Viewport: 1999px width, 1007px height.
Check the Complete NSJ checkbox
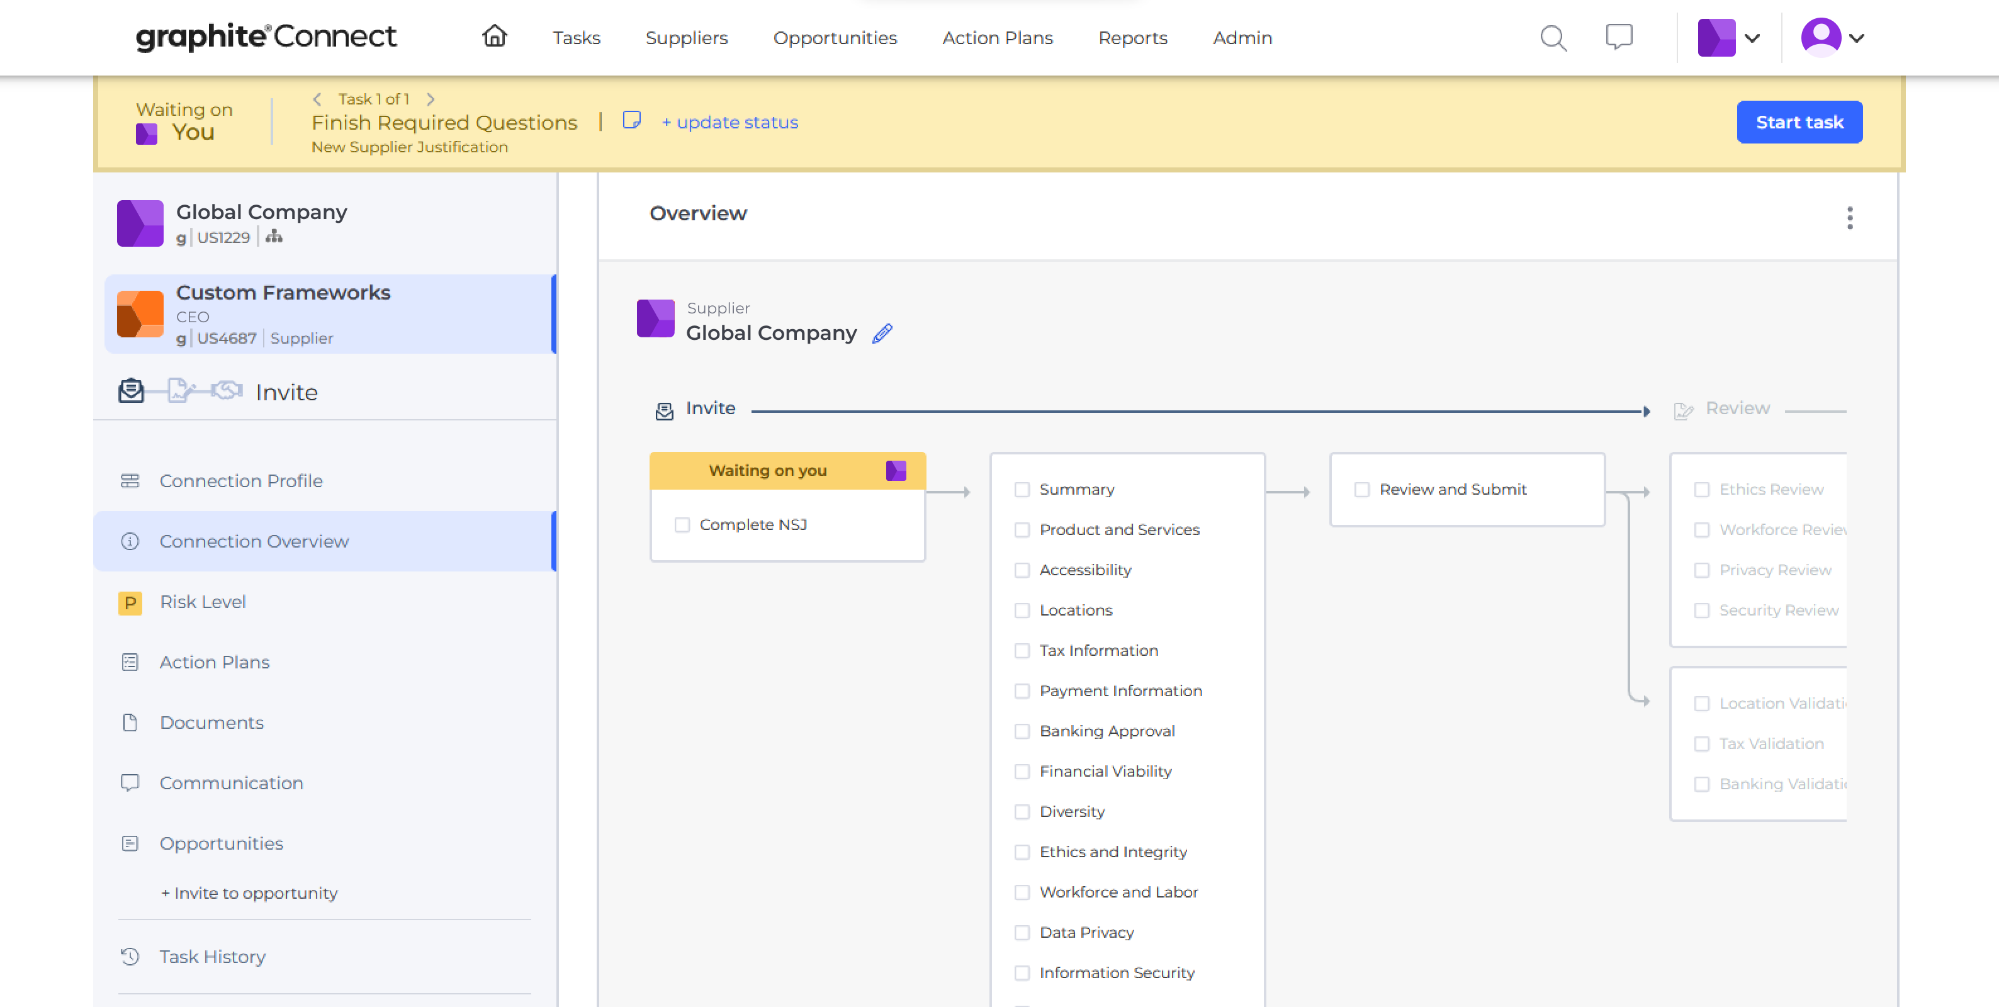682,524
